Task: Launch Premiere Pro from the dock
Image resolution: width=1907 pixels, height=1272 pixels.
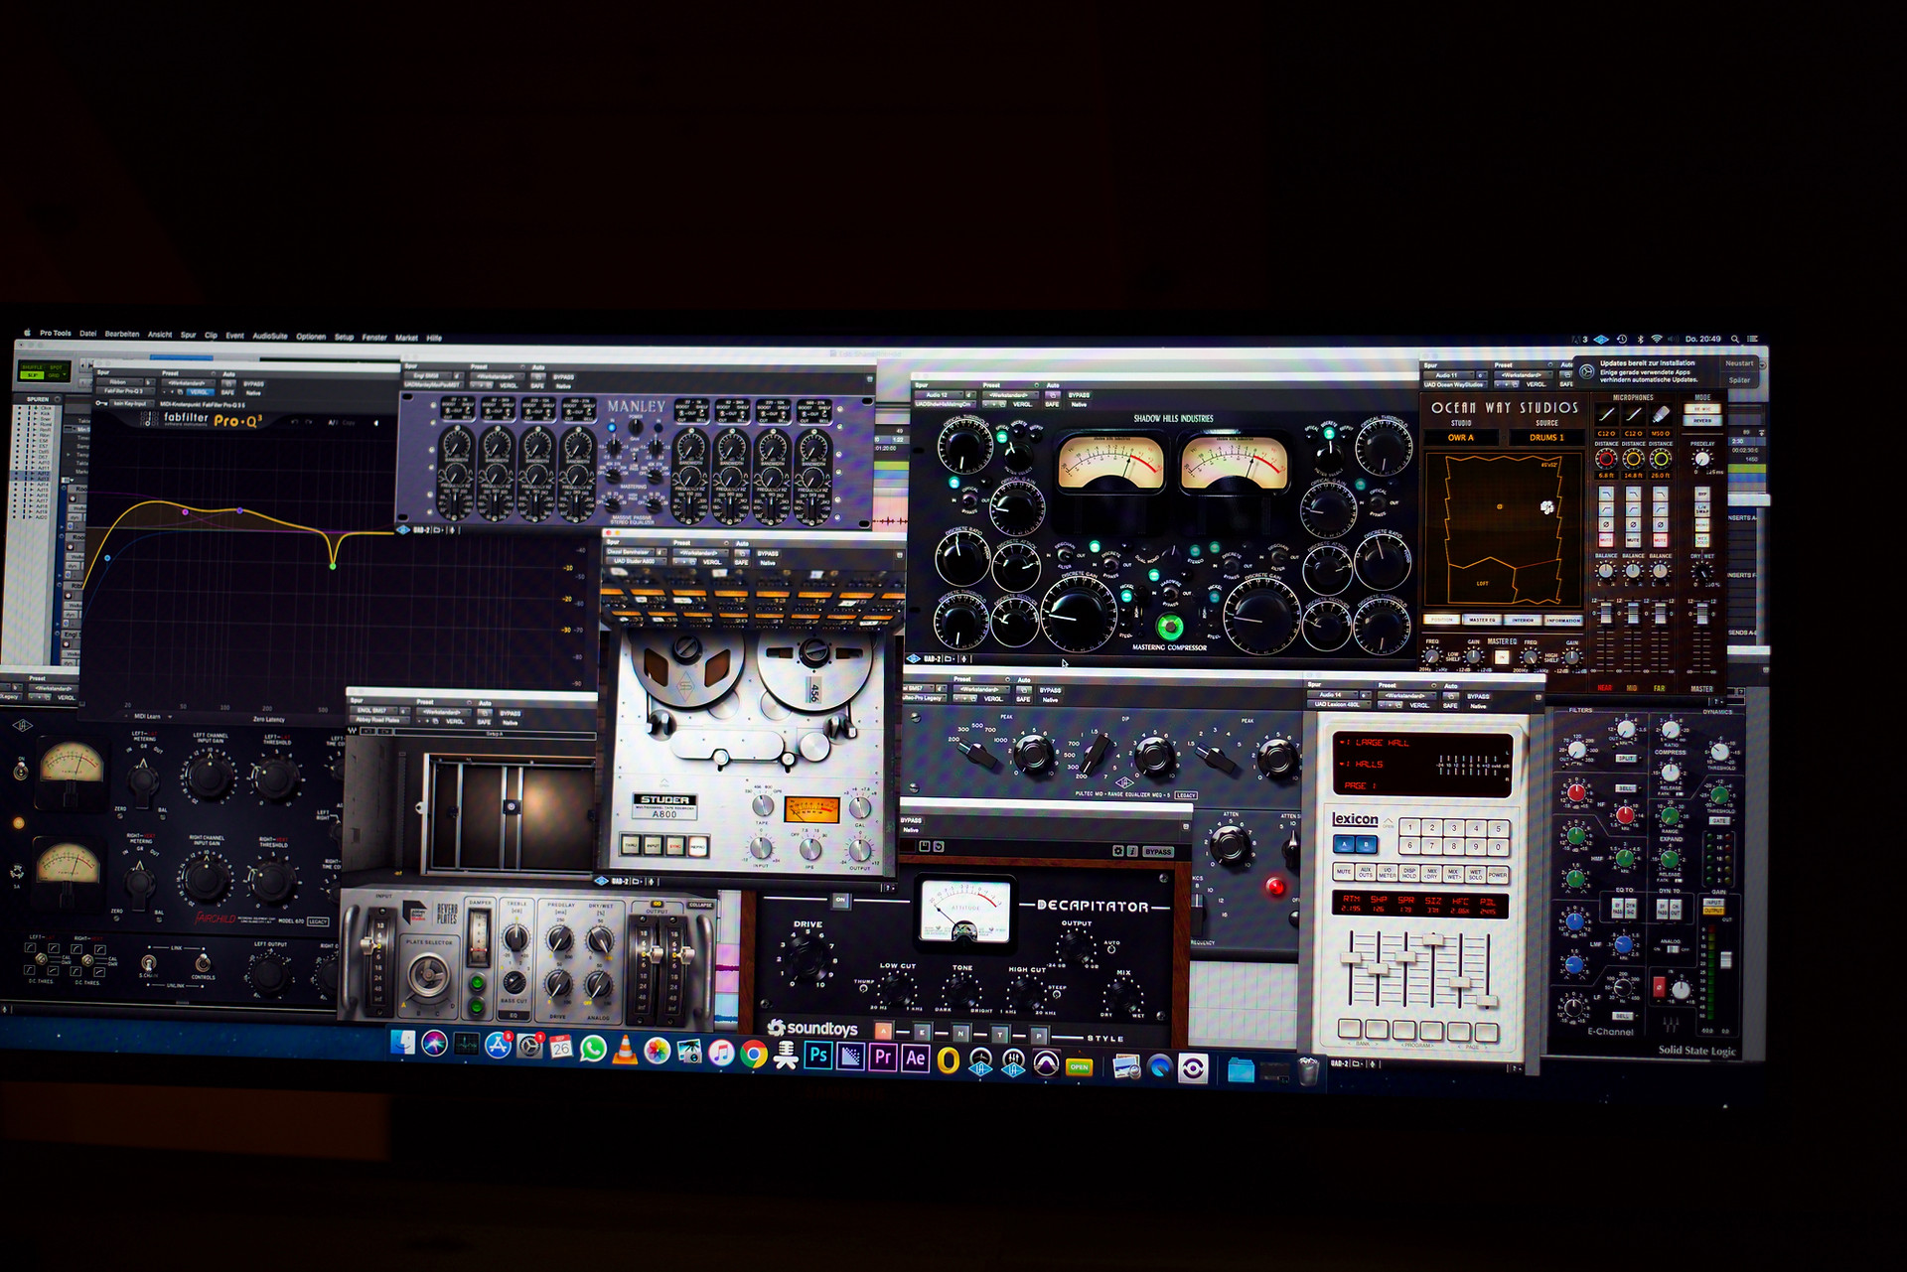Action: (882, 1058)
